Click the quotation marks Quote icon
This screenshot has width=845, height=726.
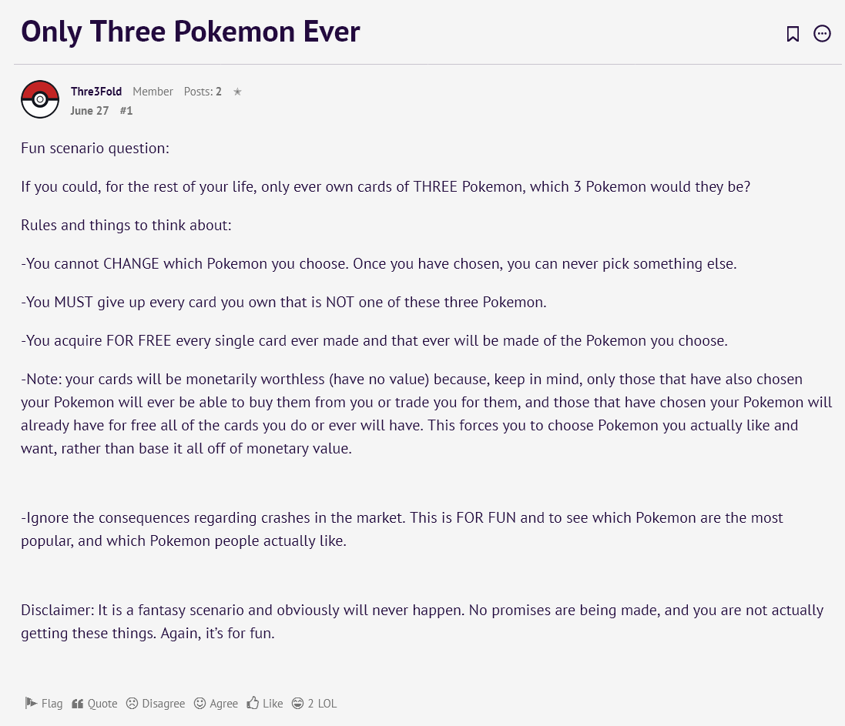pos(78,703)
